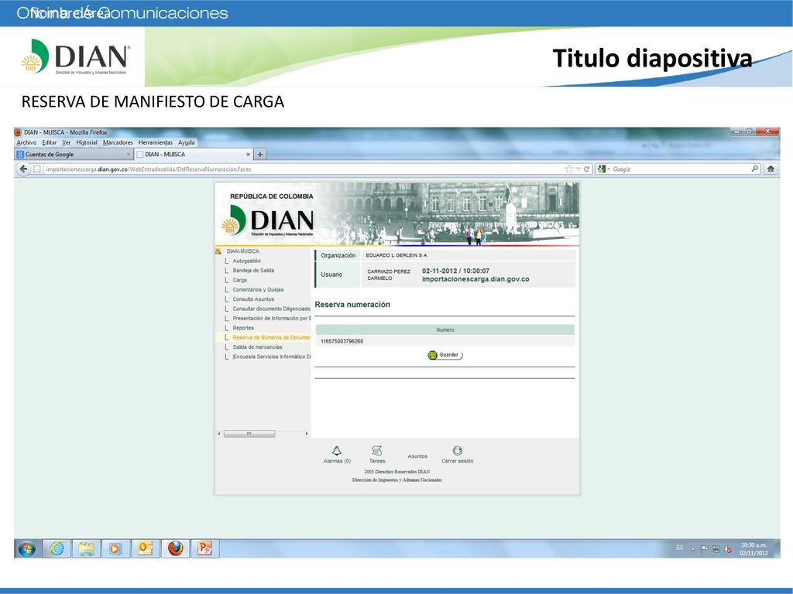The image size is (793, 594).
Task: Select Reportes in the sidebar tree
Action: coord(243,328)
